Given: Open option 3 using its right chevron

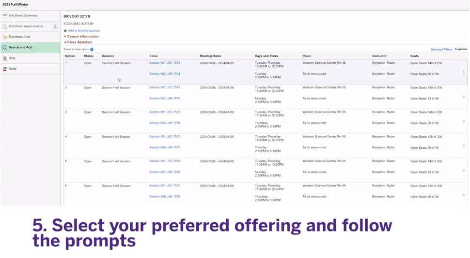Looking at the screenshot, I should [463, 121].
